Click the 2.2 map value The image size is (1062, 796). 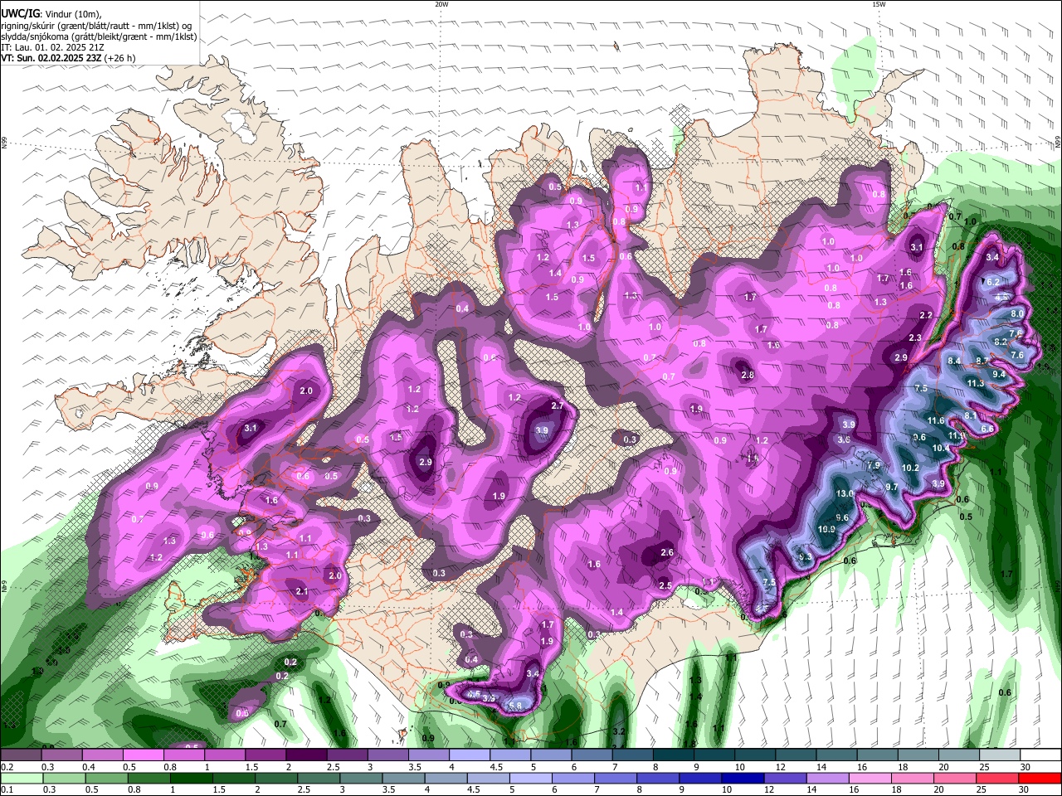[x=927, y=315]
